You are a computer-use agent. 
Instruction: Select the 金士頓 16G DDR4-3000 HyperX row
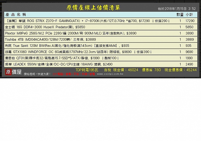pyautogui.click(x=101, y=27)
